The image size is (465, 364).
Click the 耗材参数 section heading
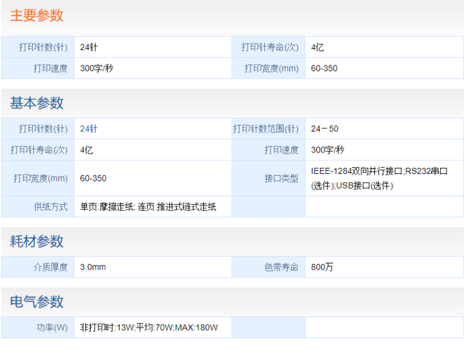pos(37,241)
